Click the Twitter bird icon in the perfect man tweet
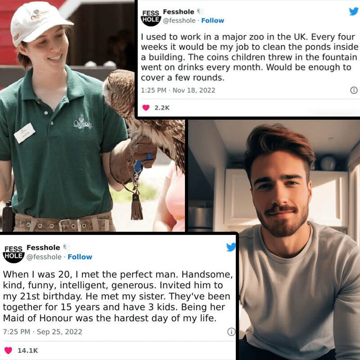 click(x=231, y=247)
